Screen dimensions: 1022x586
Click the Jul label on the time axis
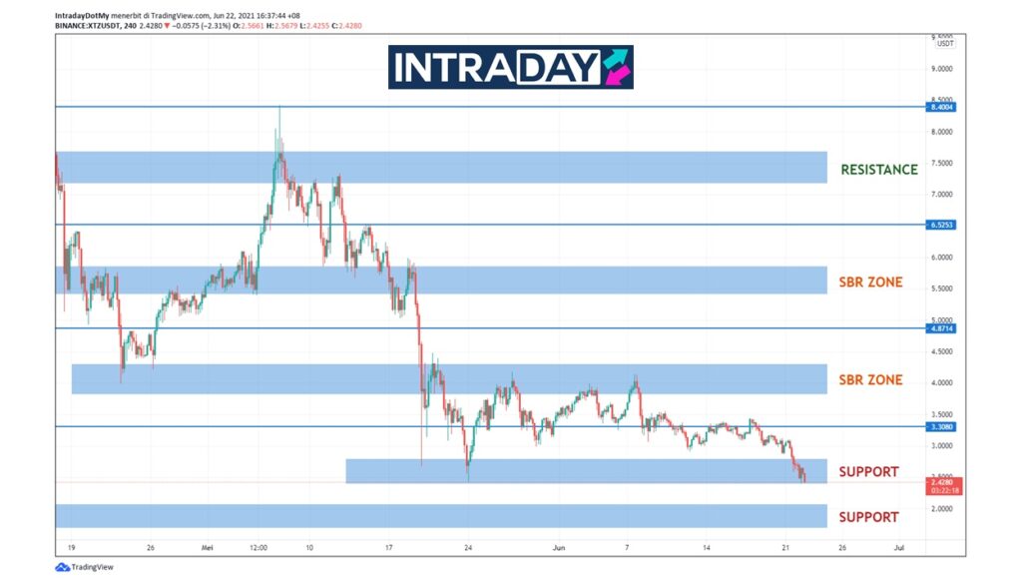(898, 548)
